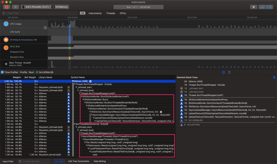The image size is (277, 164).
Task: Select the CPU Usage instrument icon
Action: [x=6, y=24]
